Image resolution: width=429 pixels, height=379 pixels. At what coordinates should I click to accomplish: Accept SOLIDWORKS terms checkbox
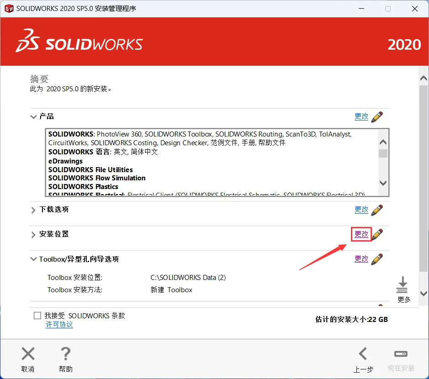tap(37, 316)
